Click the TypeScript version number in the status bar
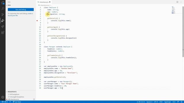This screenshot has width=184, height=103. (174, 102)
